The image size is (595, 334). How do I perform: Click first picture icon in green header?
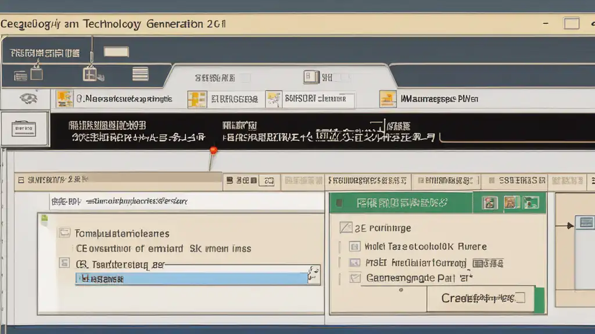point(489,203)
